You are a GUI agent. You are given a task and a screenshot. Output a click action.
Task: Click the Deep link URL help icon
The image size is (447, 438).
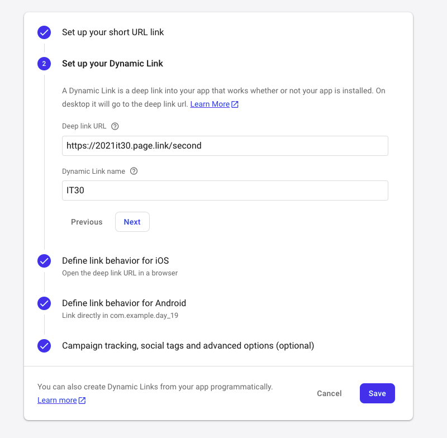(115, 126)
